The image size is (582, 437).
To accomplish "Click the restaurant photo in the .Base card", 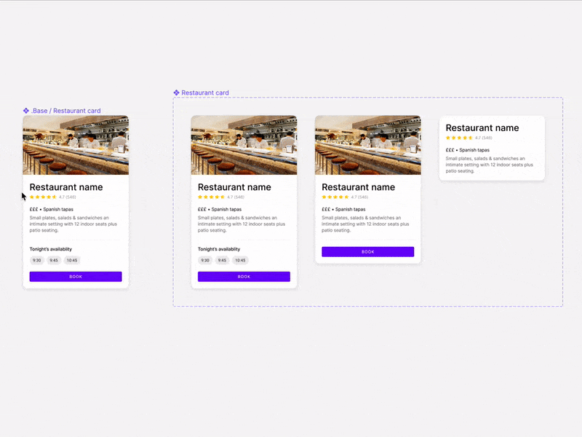I will tap(76, 145).
